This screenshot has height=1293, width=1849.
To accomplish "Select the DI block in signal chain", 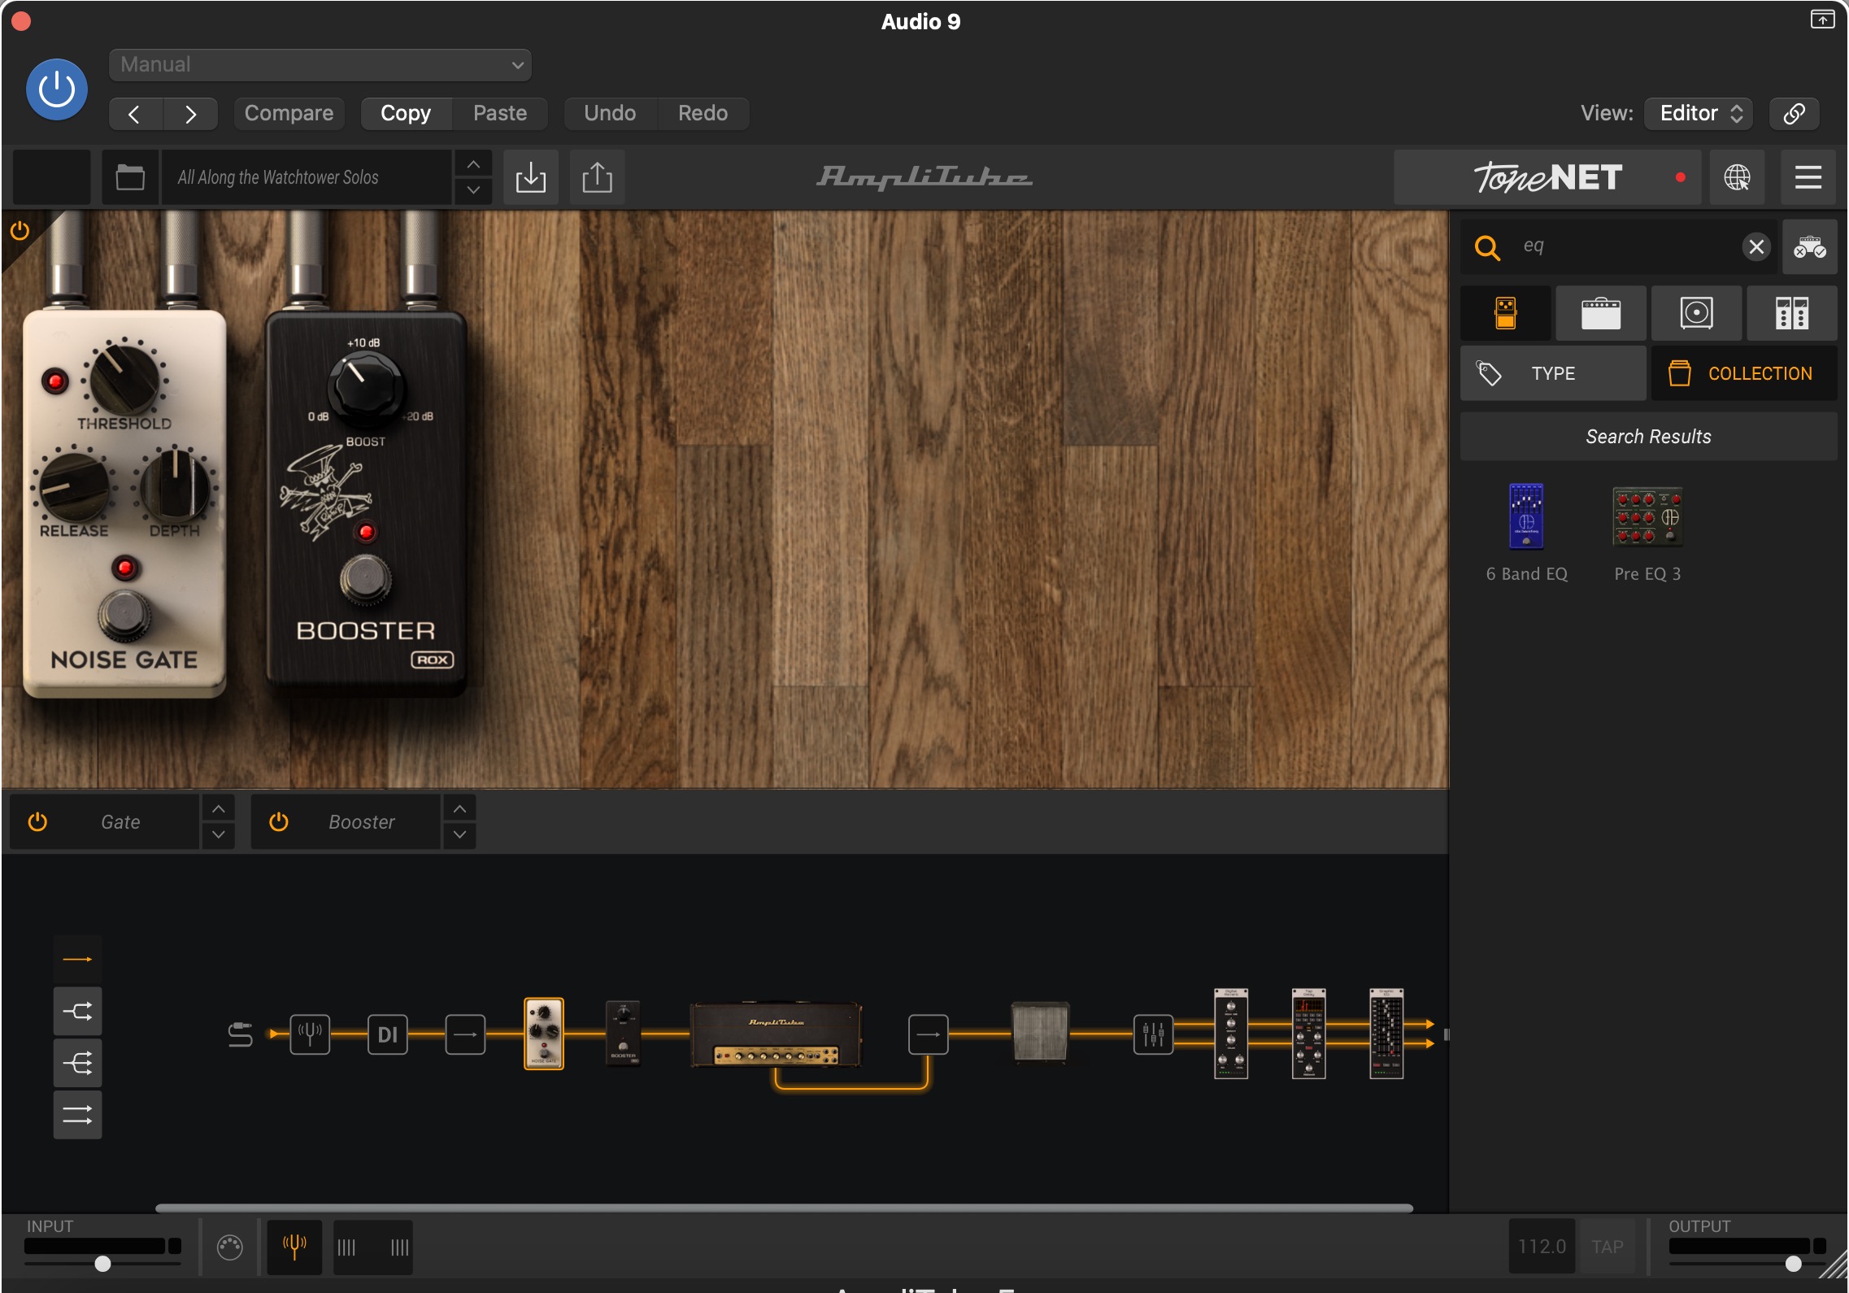I will point(388,1034).
